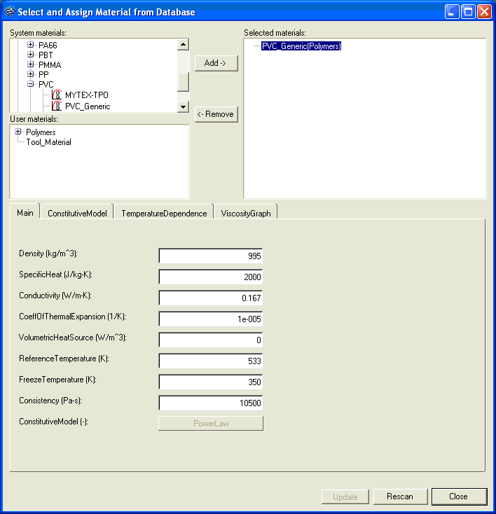Viewport: 496px width, 514px height.
Task: Click the PVC_Generic material icon in tree
Action: click(x=57, y=106)
